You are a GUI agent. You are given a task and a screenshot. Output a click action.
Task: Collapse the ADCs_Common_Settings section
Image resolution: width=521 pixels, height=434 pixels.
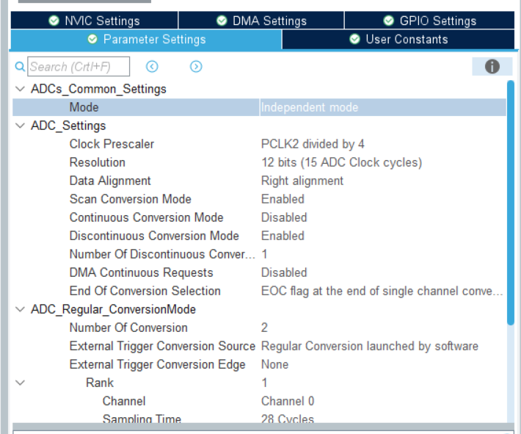point(20,89)
